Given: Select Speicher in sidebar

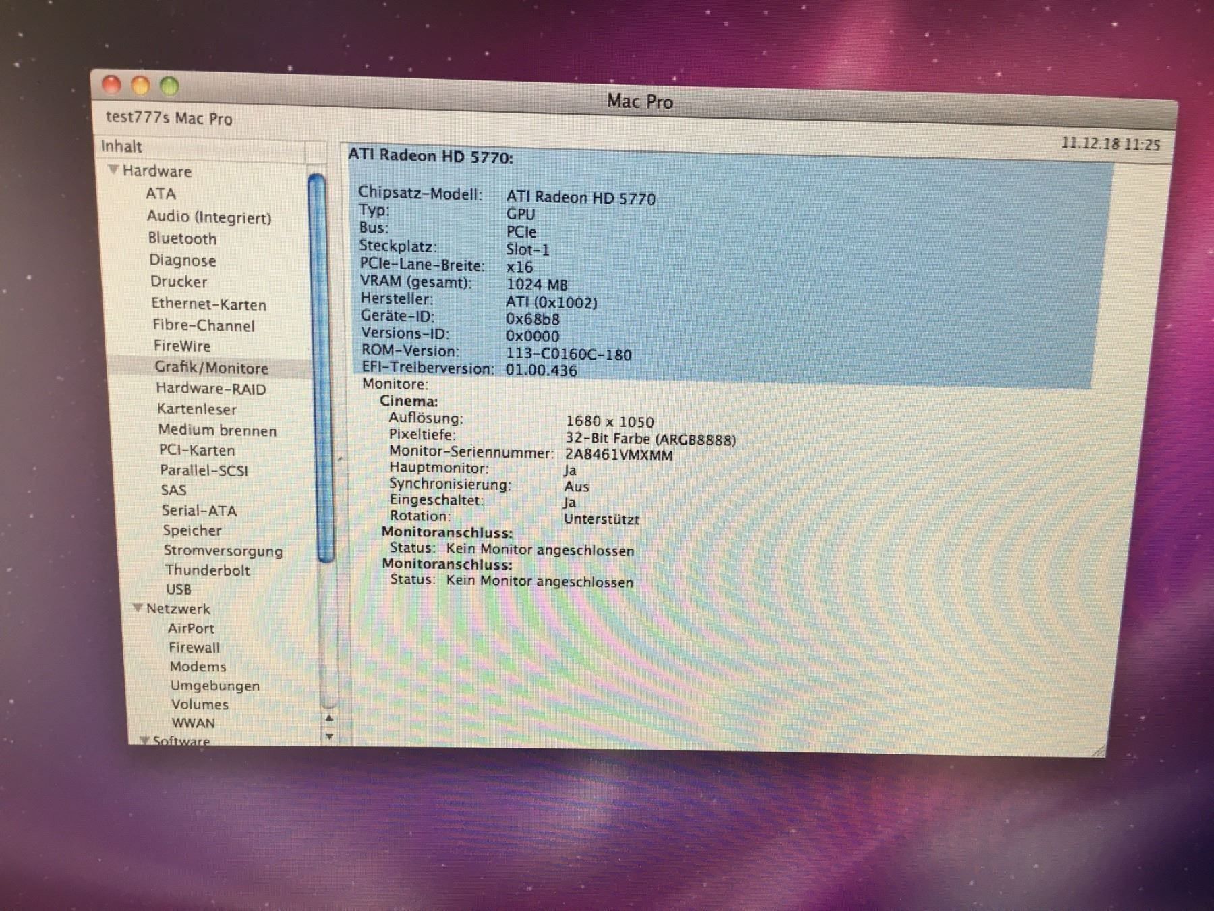Looking at the screenshot, I should pyautogui.click(x=192, y=530).
